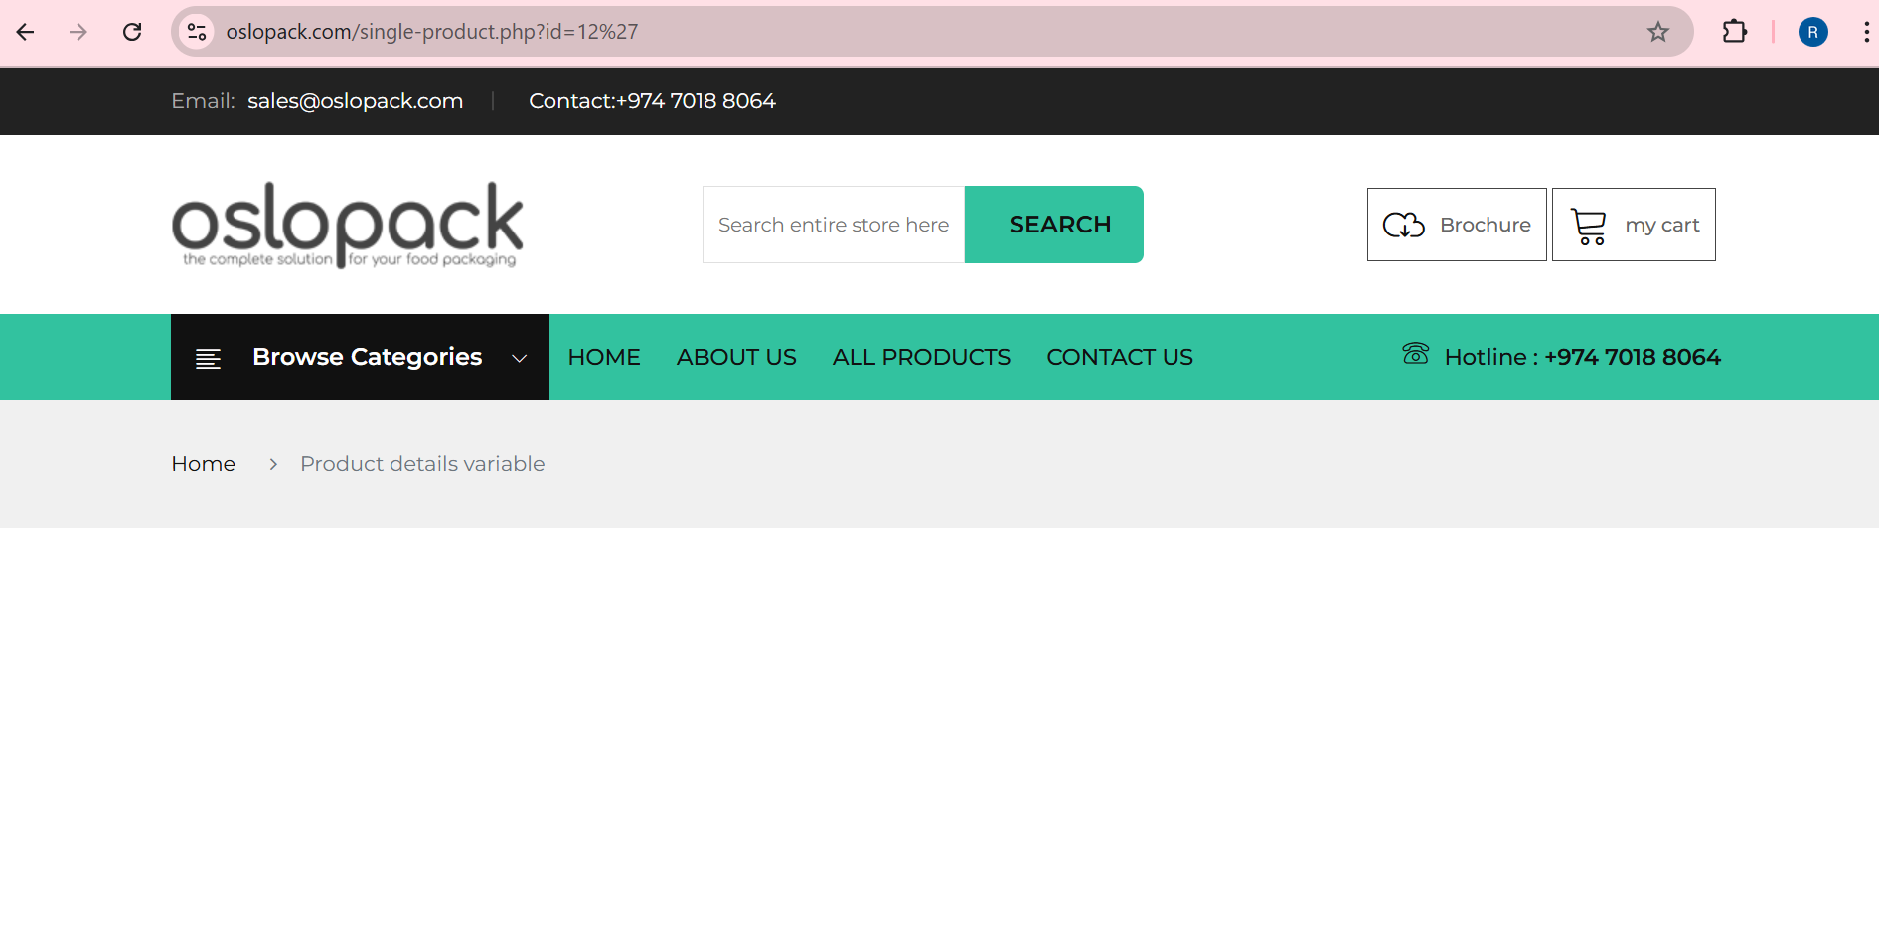Go back to the previous page
The width and height of the screenshot is (1879, 928).
pos(25,31)
